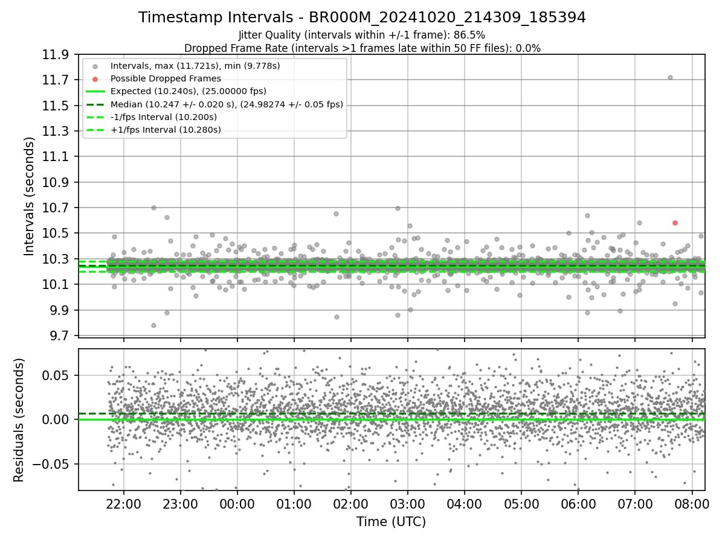725x543 pixels.
Task: Click the 11.7 y-axis tick label
Action: [x=55, y=80]
